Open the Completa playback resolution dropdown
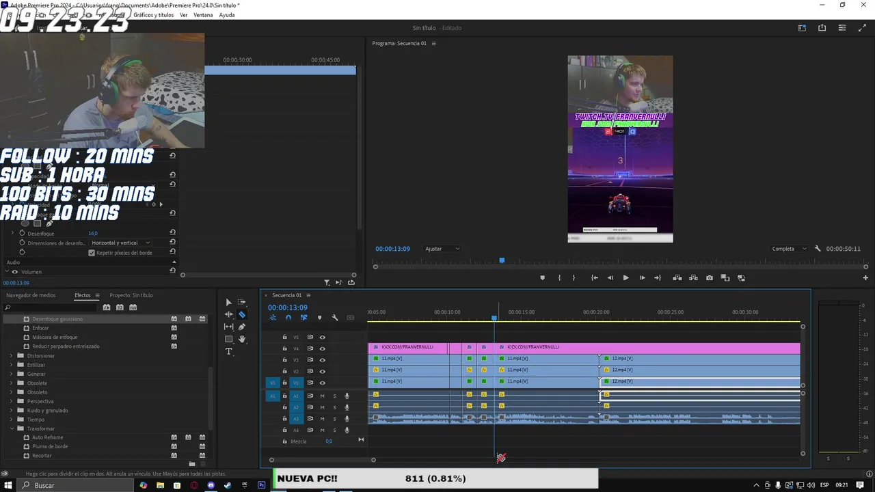The width and height of the screenshot is (875, 492). 789,249
